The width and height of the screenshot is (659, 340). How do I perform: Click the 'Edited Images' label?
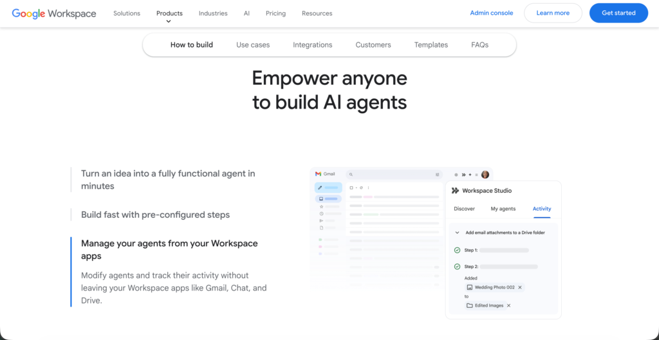coord(489,305)
